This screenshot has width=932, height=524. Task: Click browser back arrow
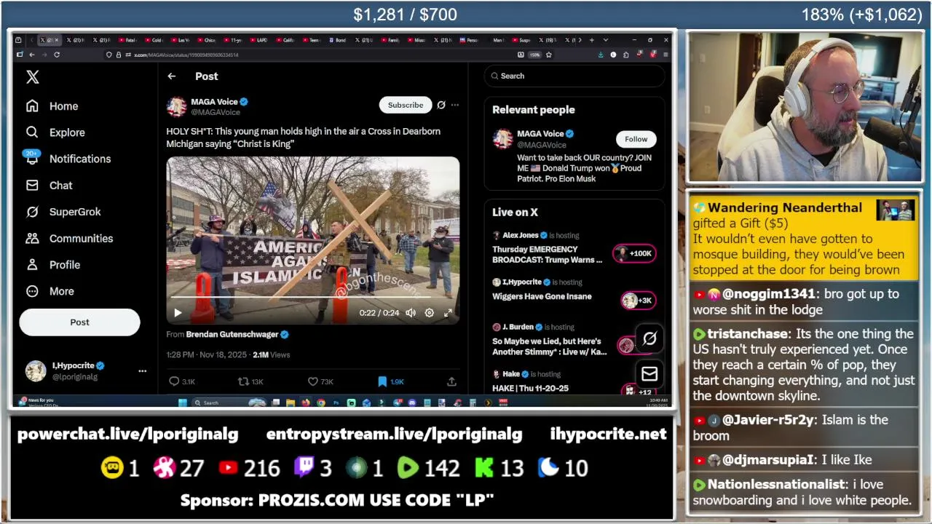pos(32,55)
